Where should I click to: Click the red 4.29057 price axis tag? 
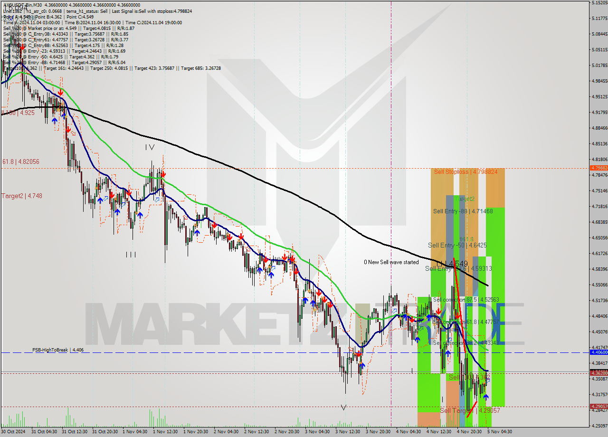click(x=598, y=406)
